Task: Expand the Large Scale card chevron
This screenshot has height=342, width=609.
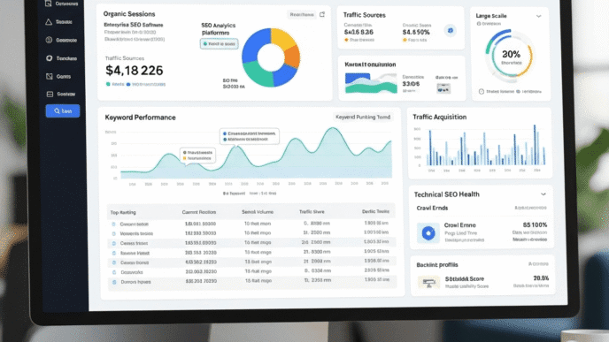Action: coord(539,16)
